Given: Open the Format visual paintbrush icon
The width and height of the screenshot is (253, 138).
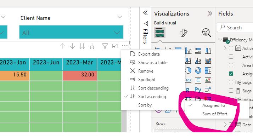Looking at the screenshot, I should [184, 33].
